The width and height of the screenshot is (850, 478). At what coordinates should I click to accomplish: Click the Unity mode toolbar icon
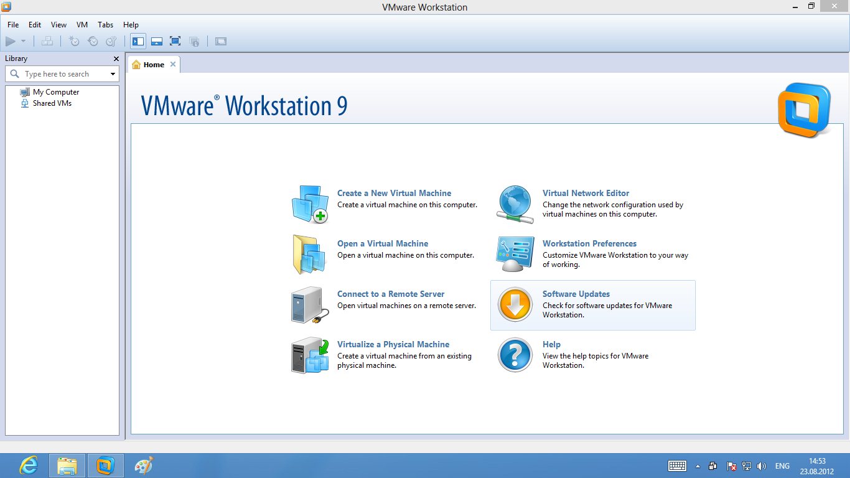pyautogui.click(x=194, y=42)
